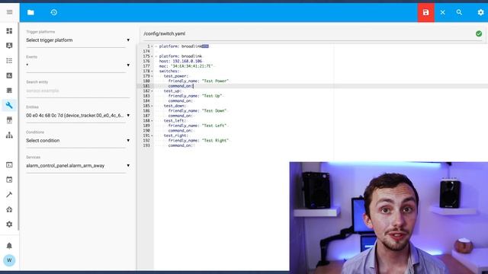Collapse the fold arrow at line 175
The image size is (488, 274).
[x=152, y=56]
